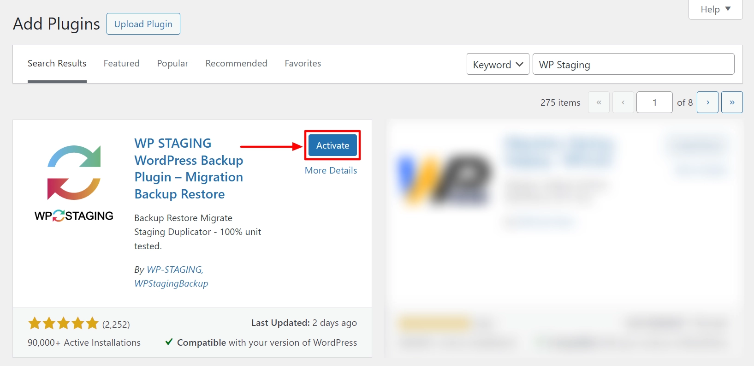The height and width of the screenshot is (366, 754).
Task: Click the of 8 total pages text
Action: click(x=685, y=102)
